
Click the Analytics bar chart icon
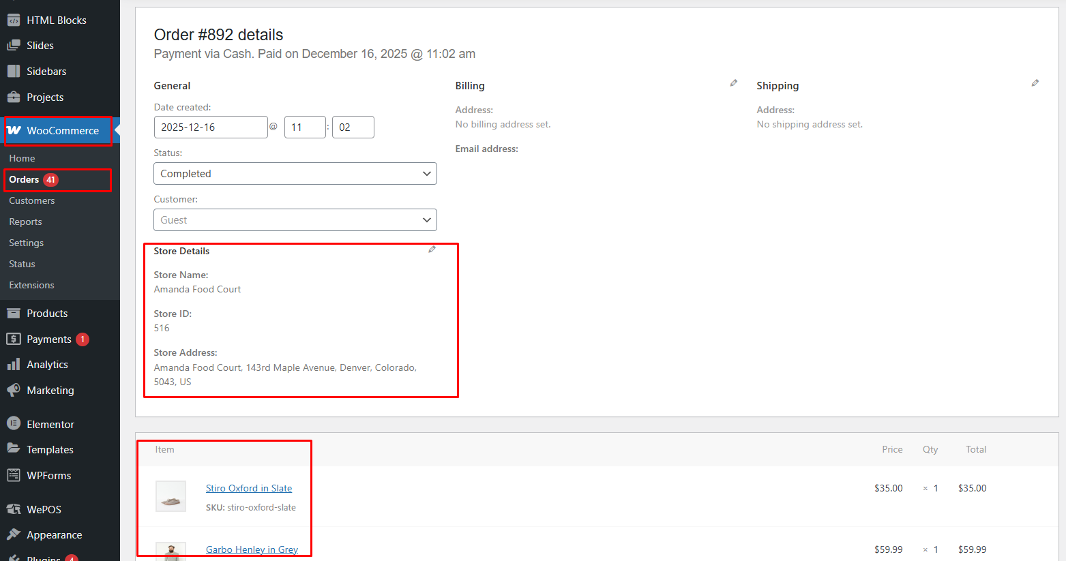pyautogui.click(x=14, y=365)
